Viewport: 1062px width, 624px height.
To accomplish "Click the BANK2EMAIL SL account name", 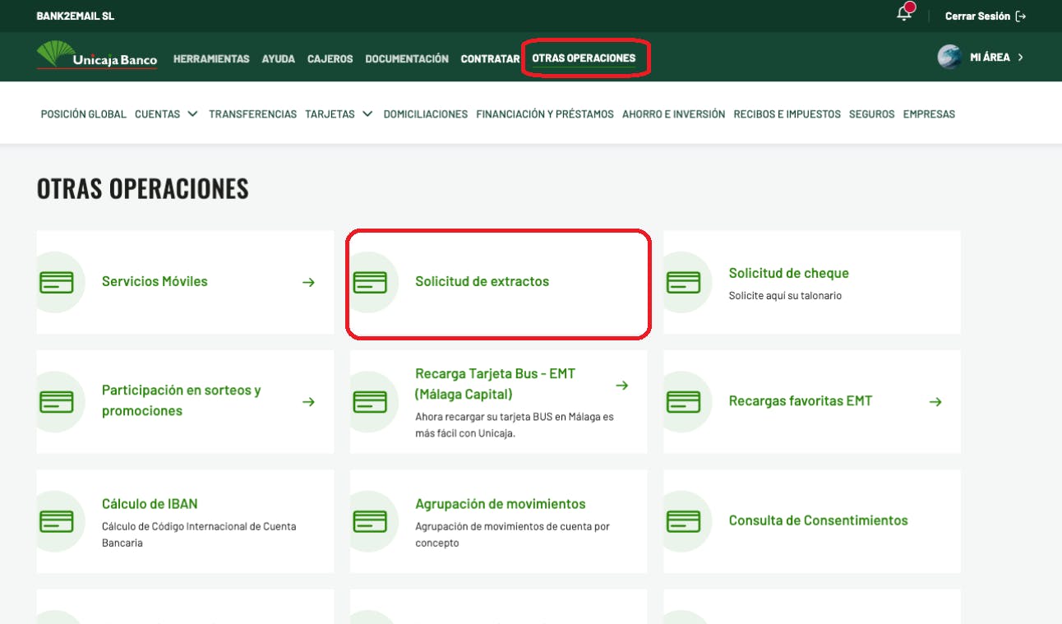I will coord(76,16).
